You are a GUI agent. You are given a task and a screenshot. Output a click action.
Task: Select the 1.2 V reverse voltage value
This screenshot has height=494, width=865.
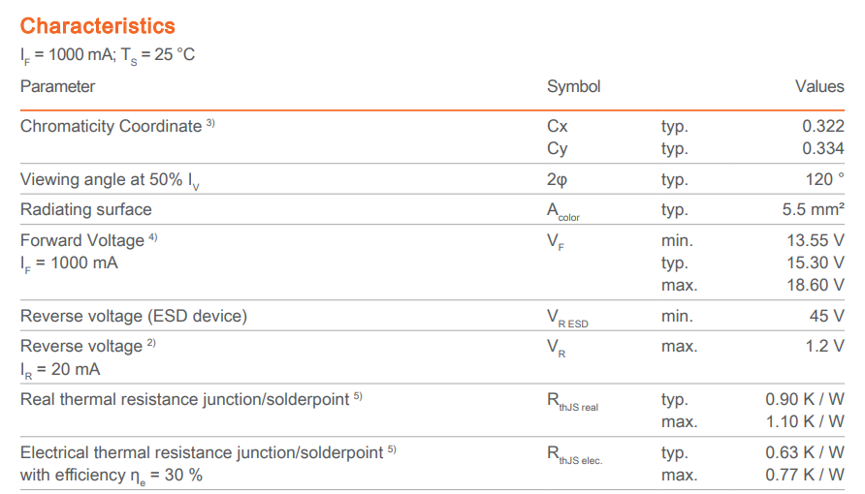click(824, 346)
